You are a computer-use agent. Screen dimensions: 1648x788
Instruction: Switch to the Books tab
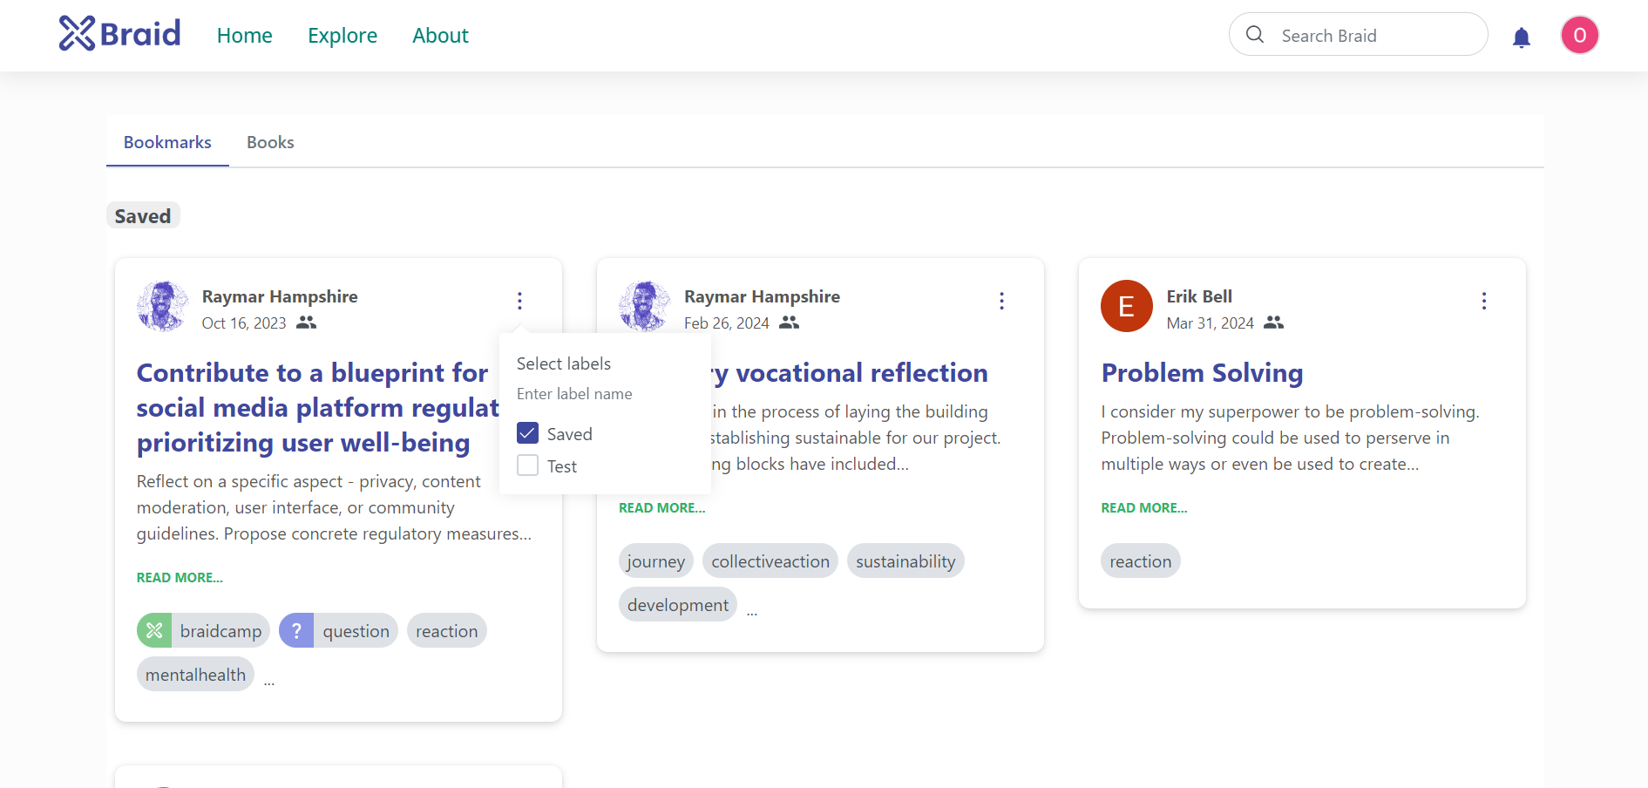pyautogui.click(x=270, y=142)
